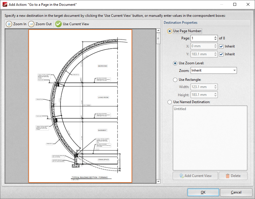Click the page preview thumbnail of building section
255x199 pixels.
[x=80, y=106]
